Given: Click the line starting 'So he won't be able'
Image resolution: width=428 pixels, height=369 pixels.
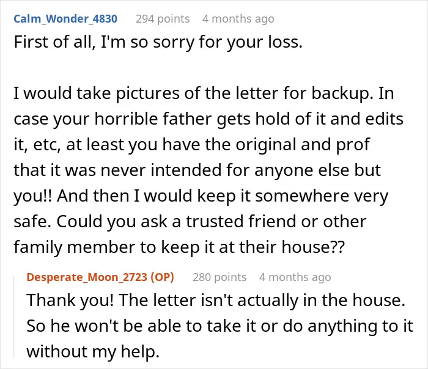Looking at the screenshot, I should point(220,326).
